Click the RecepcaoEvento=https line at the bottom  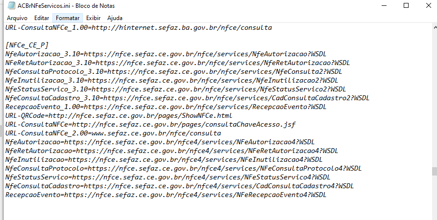(166, 195)
